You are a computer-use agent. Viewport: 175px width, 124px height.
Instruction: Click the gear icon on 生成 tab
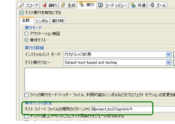(x=63, y=5)
